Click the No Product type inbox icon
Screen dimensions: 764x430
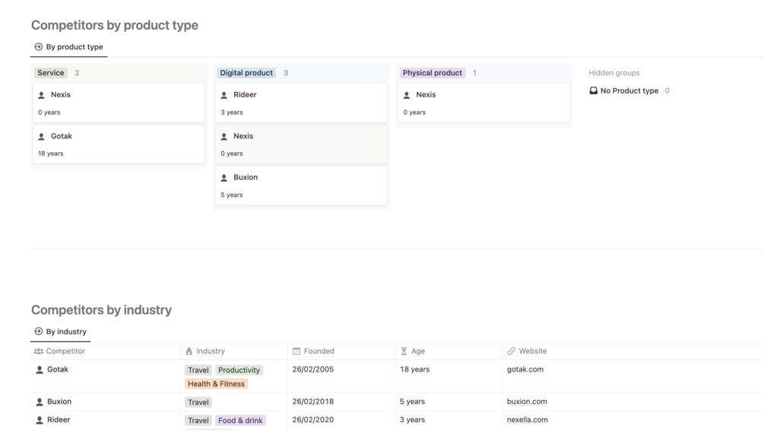(x=594, y=91)
